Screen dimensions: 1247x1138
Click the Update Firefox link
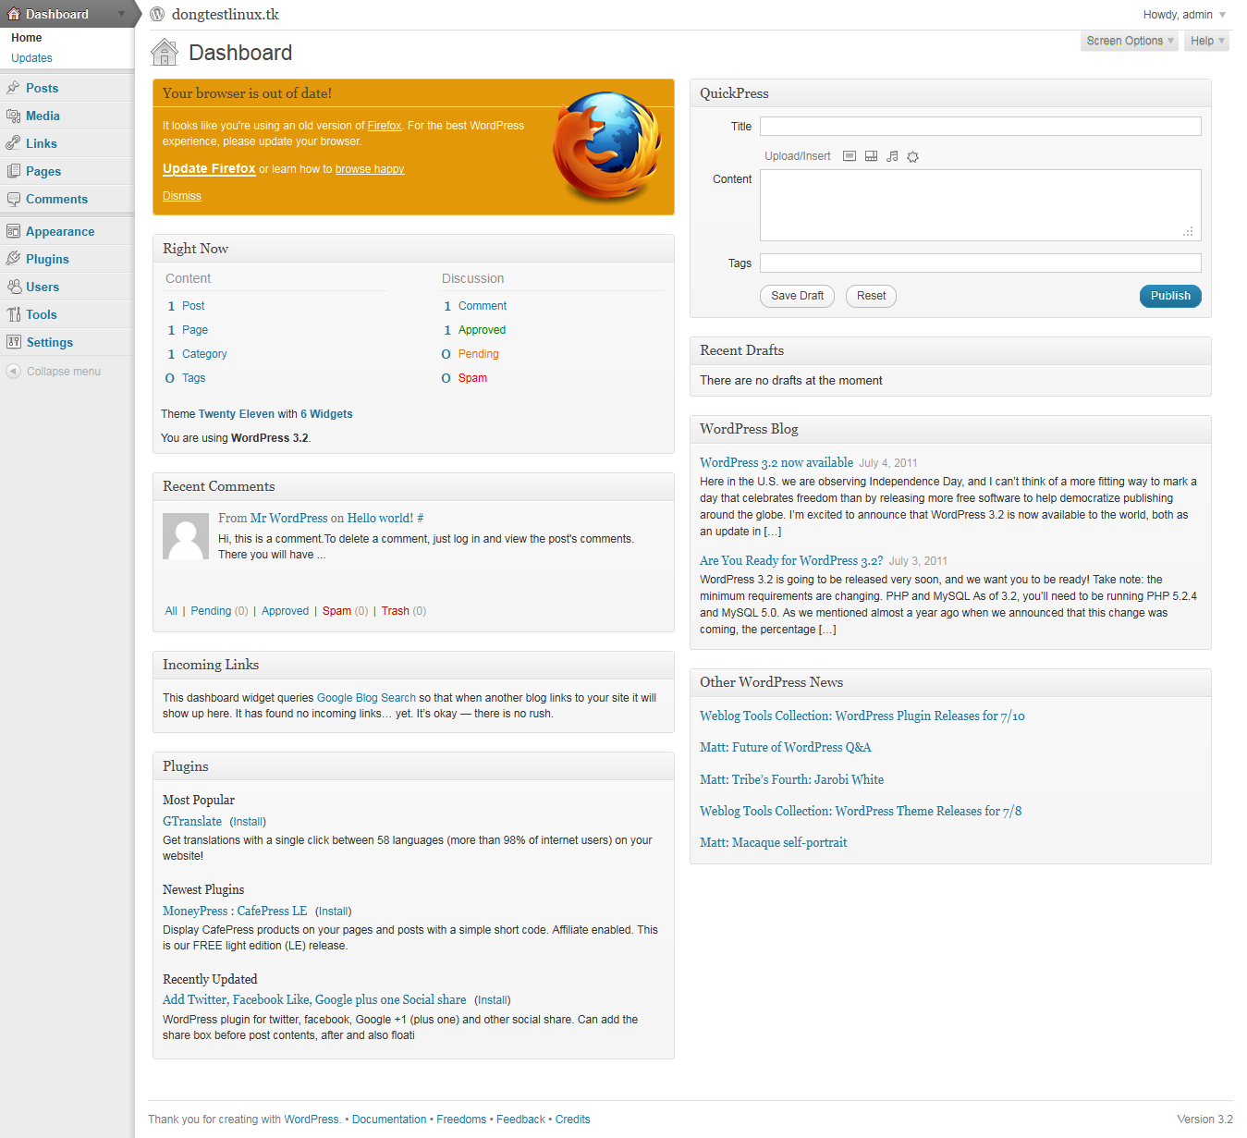point(209,168)
